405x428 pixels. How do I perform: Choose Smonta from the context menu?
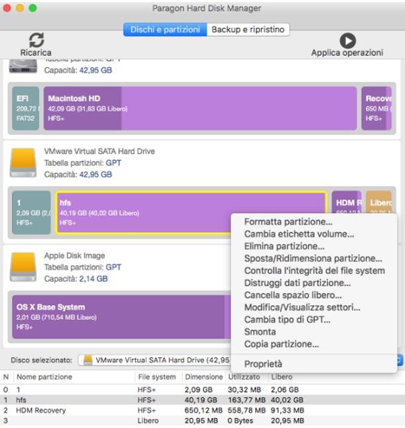point(260,332)
